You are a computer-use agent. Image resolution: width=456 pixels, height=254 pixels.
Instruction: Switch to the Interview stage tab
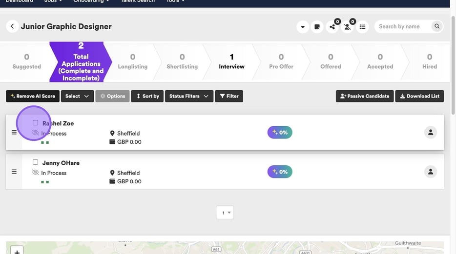click(231, 62)
